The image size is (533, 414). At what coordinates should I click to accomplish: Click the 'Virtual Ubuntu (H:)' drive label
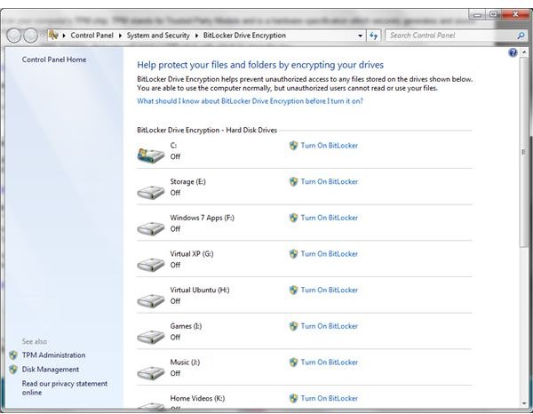coord(200,290)
